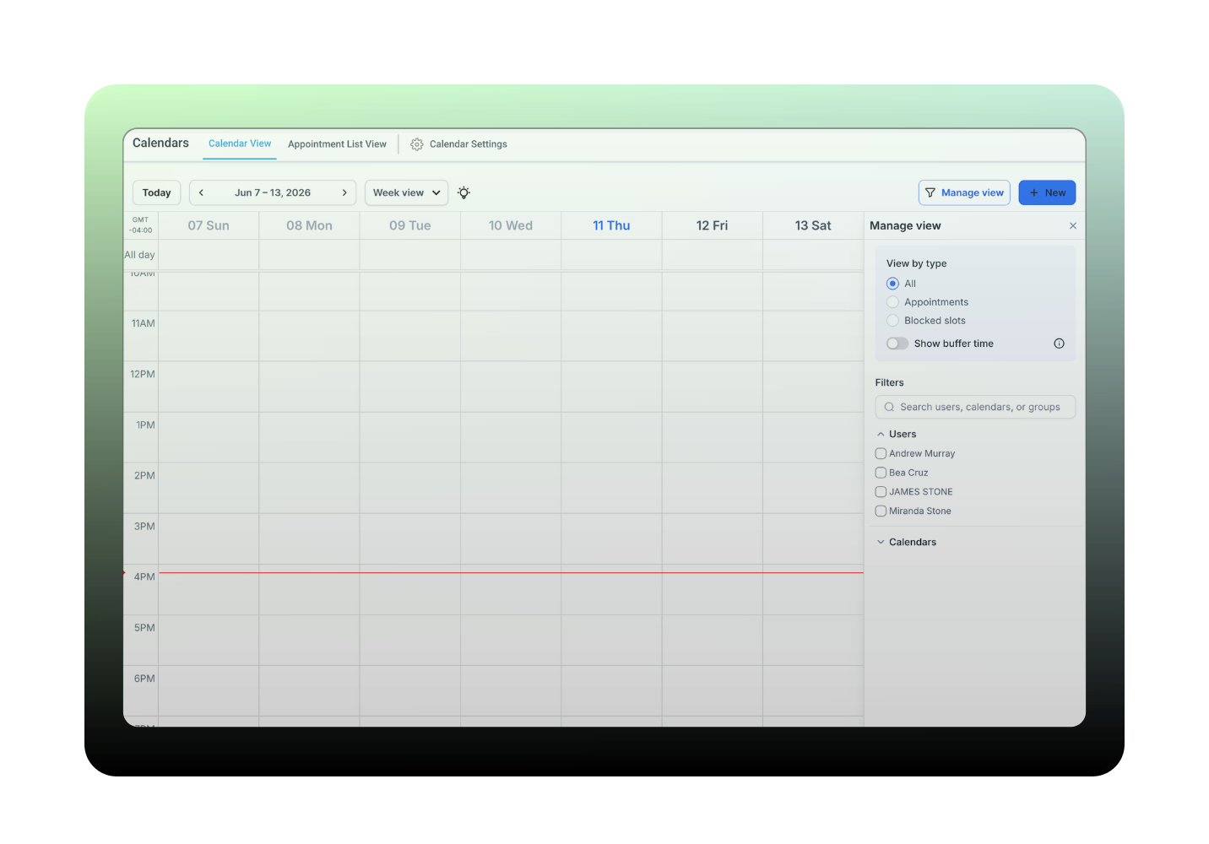Click the Manage view button
The height and width of the screenshot is (844, 1209).
[964, 192]
